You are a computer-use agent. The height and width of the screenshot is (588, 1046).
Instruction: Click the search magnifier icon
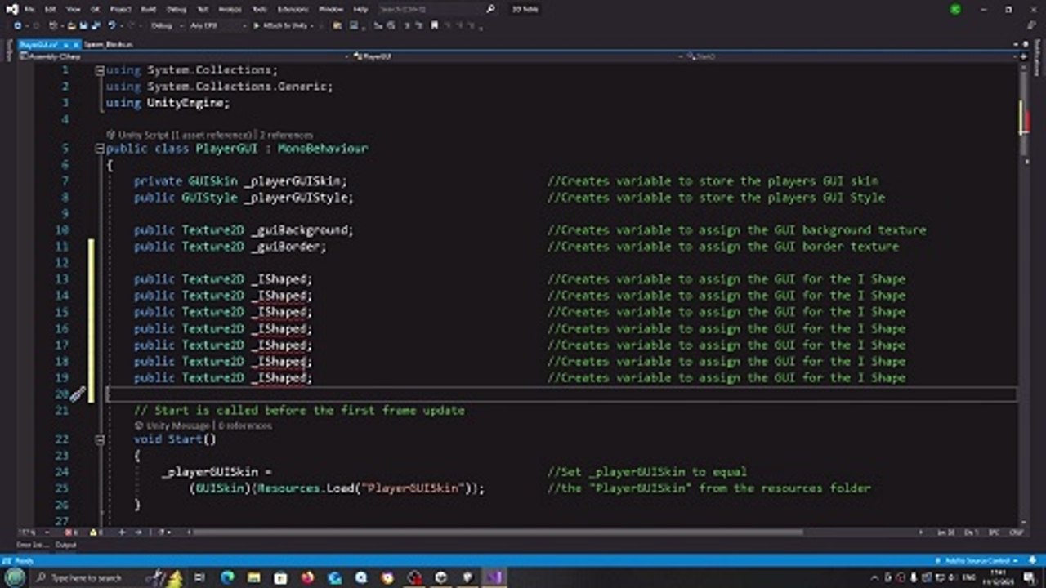(x=490, y=9)
